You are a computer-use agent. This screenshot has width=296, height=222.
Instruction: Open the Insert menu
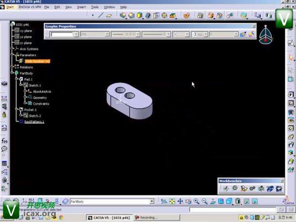81,7
